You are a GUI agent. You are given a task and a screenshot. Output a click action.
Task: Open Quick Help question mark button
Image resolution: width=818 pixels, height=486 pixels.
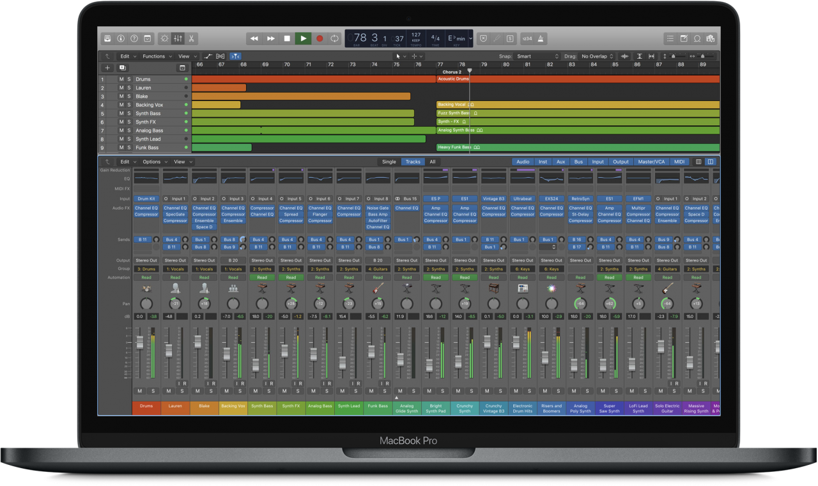coord(134,38)
